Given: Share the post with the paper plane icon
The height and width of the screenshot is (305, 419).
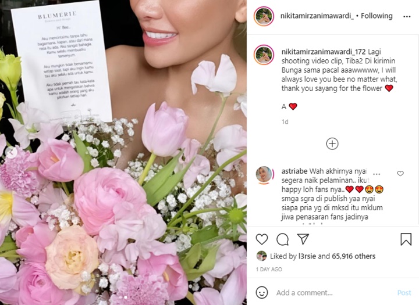Looking at the screenshot, I should tap(303, 239).
